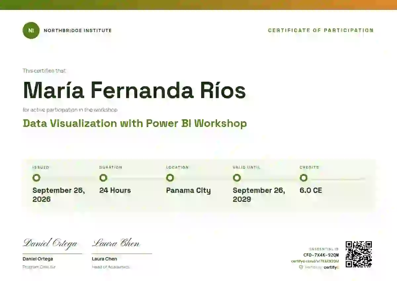Click the credential QR code
This screenshot has width=397, height=281.
[359, 254]
